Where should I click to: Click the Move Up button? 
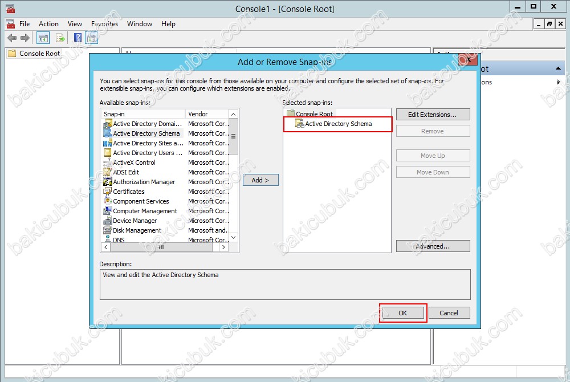(x=433, y=156)
